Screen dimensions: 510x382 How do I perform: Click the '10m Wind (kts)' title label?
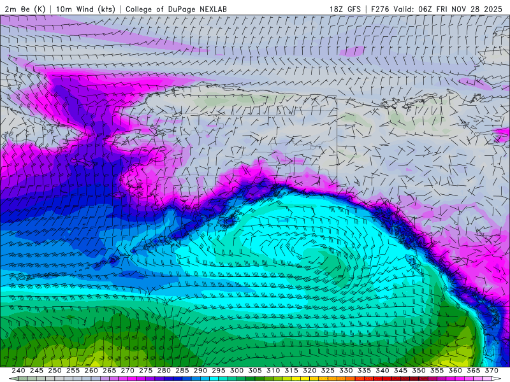click(x=85, y=9)
